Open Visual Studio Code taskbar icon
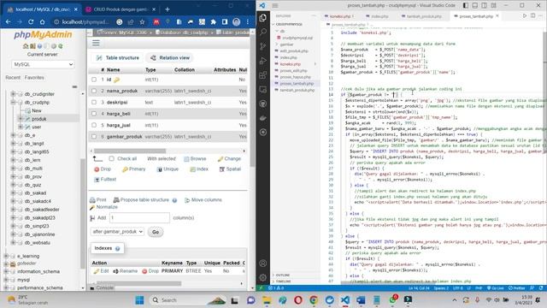Image resolution: width=547 pixels, height=308 pixels. click(x=345, y=300)
